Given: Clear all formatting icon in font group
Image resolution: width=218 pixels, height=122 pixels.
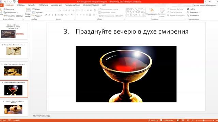Looking at the screenshot, I should point(74,11).
